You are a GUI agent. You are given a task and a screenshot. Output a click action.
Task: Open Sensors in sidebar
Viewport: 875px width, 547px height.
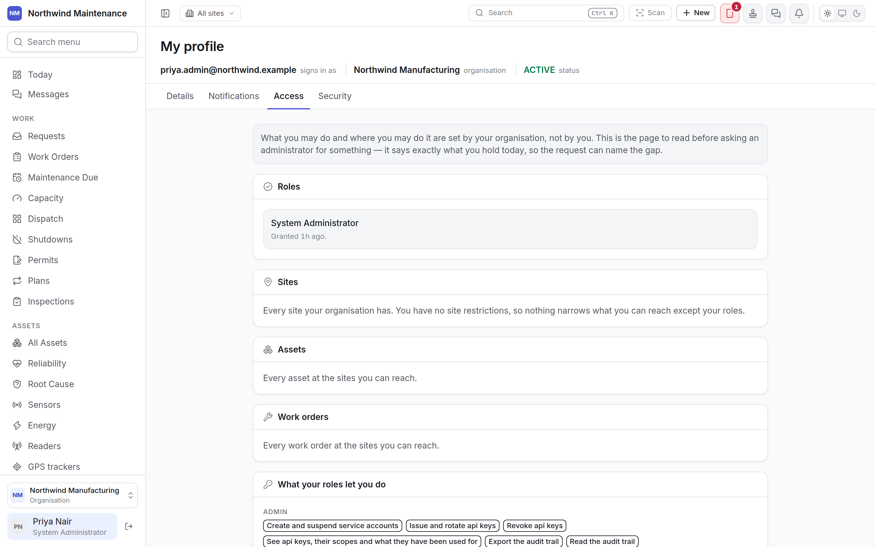73,404
